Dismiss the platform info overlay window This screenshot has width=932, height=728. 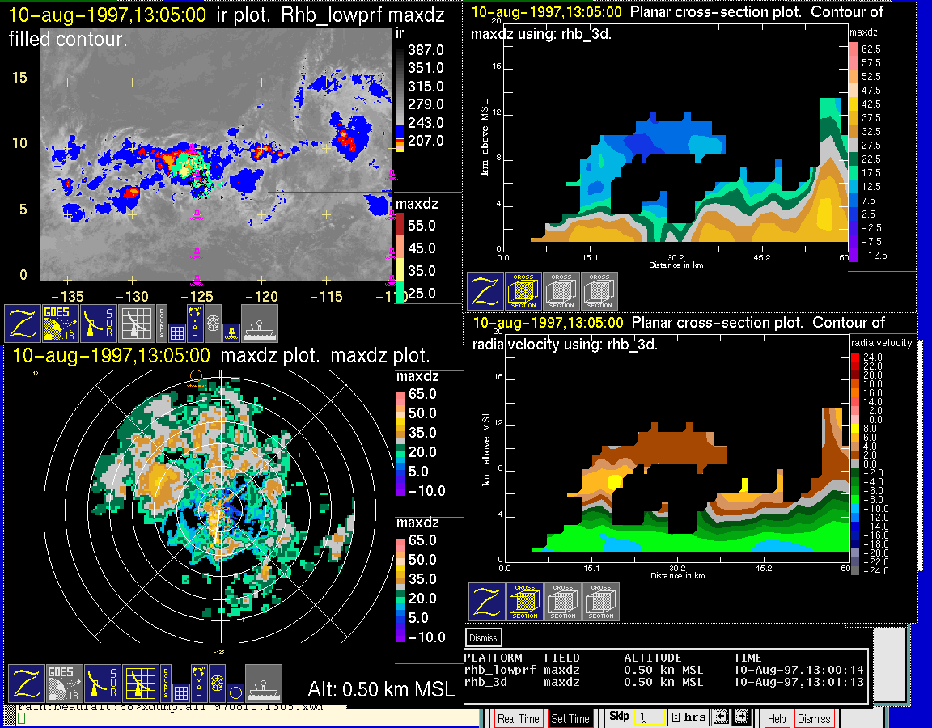(484, 637)
